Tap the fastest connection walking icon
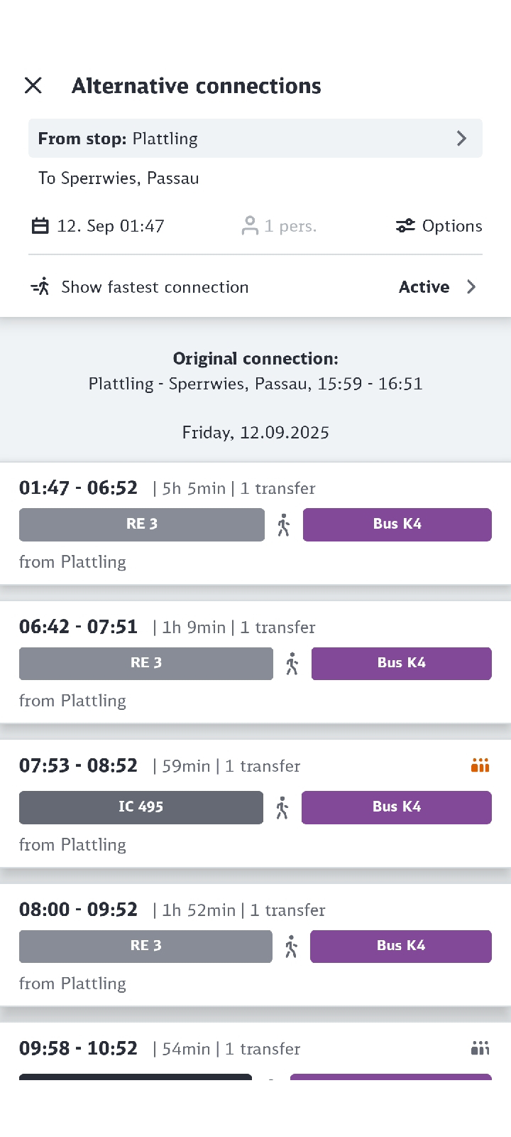 [40, 286]
